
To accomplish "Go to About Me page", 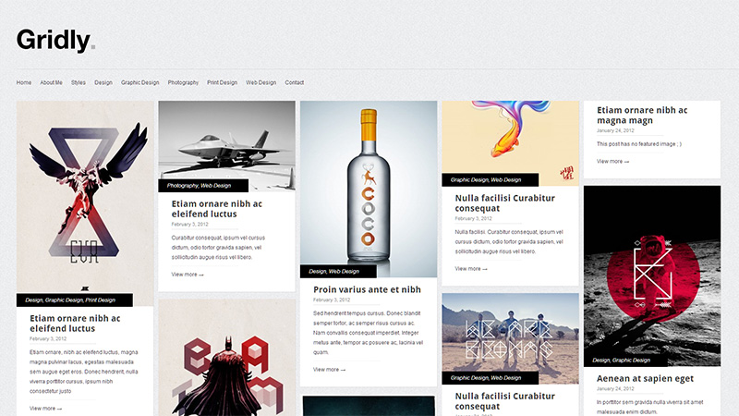I will pyautogui.click(x=51, y=82).
